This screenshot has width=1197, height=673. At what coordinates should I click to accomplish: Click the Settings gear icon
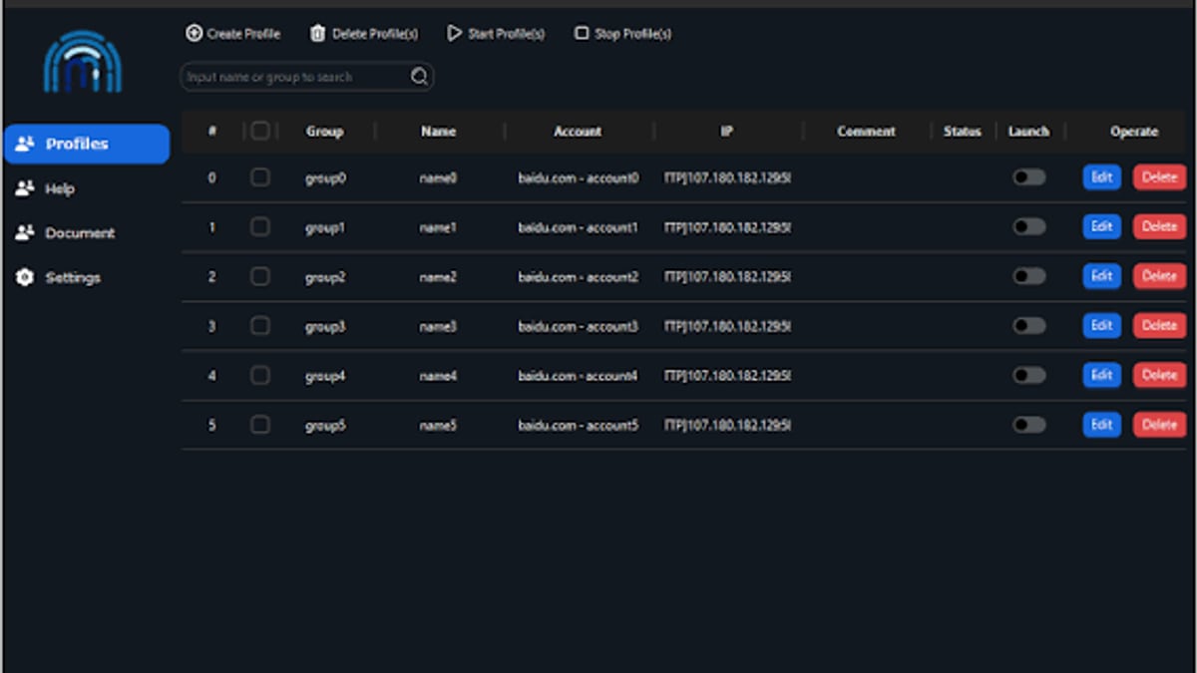pos(25,277)
